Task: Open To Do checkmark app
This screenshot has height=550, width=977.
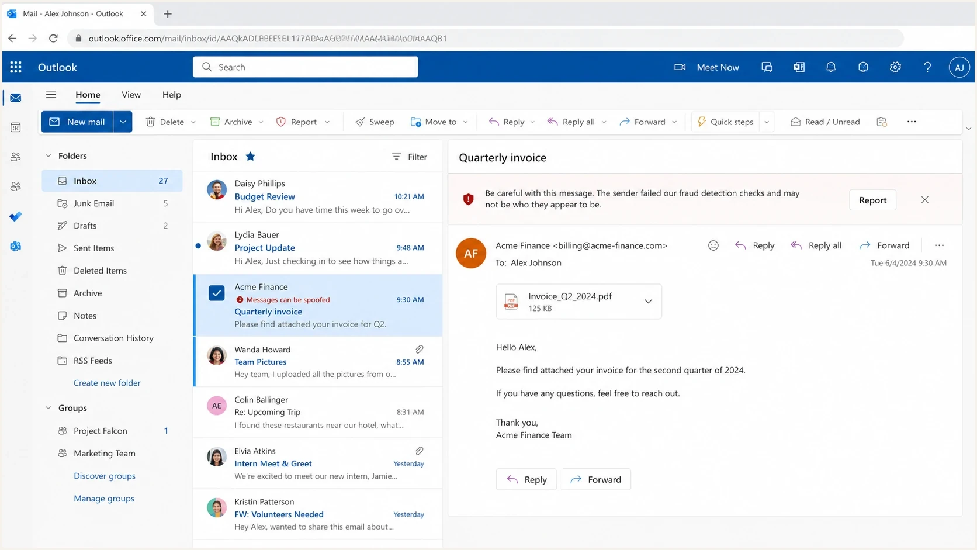Action: 16,217
